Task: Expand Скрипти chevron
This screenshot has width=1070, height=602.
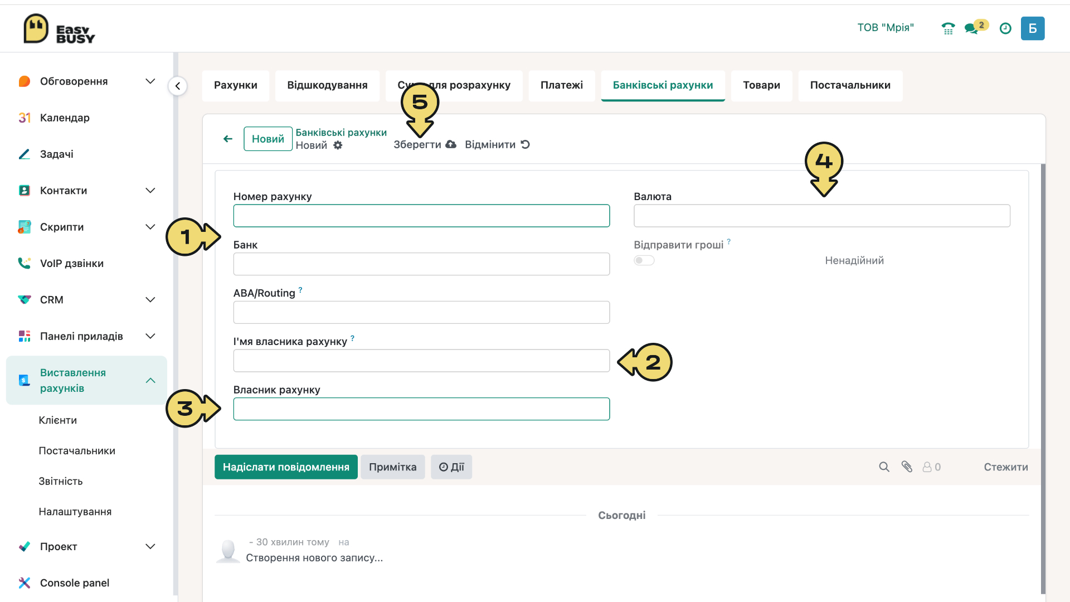Action: [x=150, y=227]
